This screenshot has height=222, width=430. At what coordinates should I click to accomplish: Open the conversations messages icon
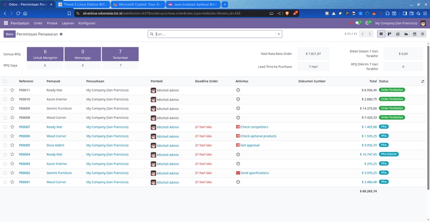[x=357, y=23]
